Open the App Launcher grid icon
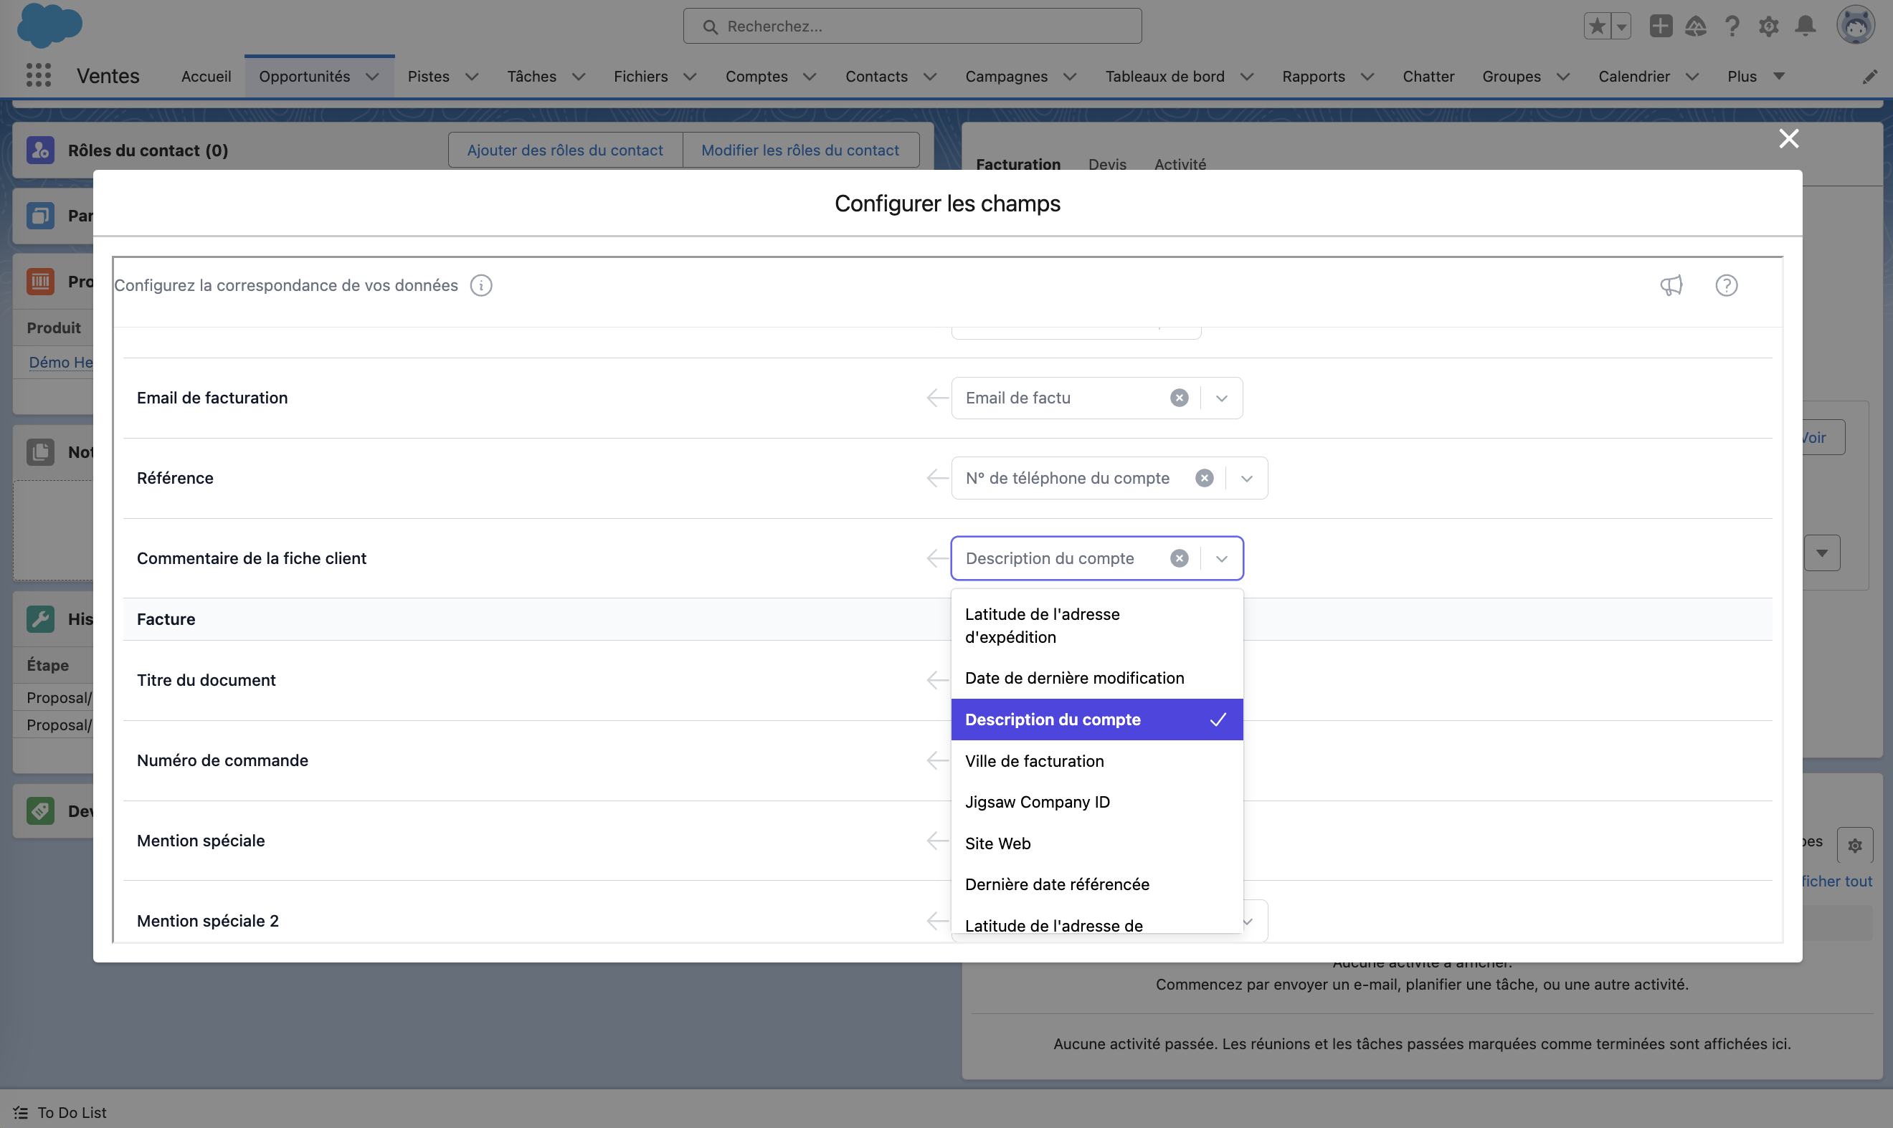This screenshot has height=1128, width=1893. (x=38, y=75)
